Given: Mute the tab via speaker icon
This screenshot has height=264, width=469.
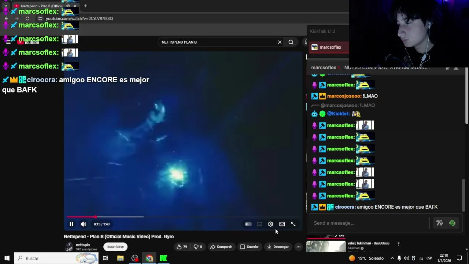Looking at the screenshot, I should 68,6.
